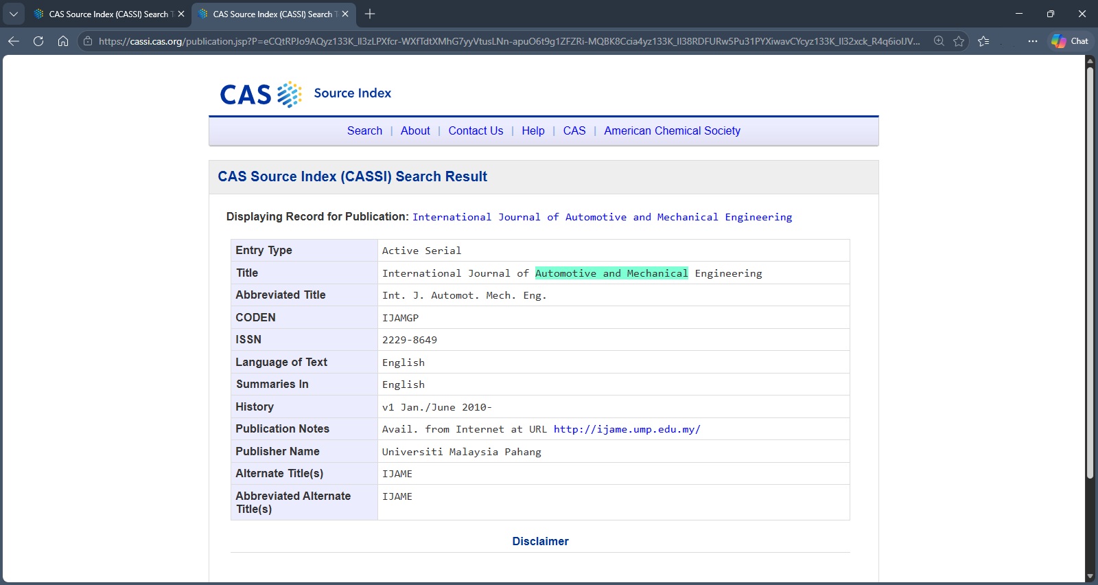Open the browser home page
This screenshot has width=1098, height=585.
click(63, 41)
